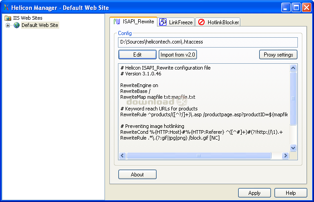Viewport: 314px width, 202px height.
Task: Click the LinkFreeze tab icon
Action: pos(162,22)
